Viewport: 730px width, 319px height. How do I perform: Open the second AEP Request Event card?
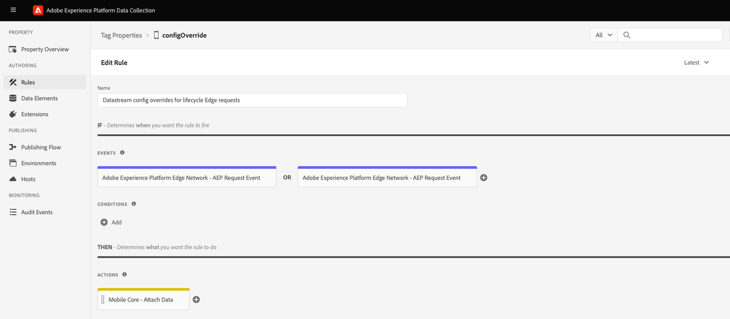click(387, 177)
